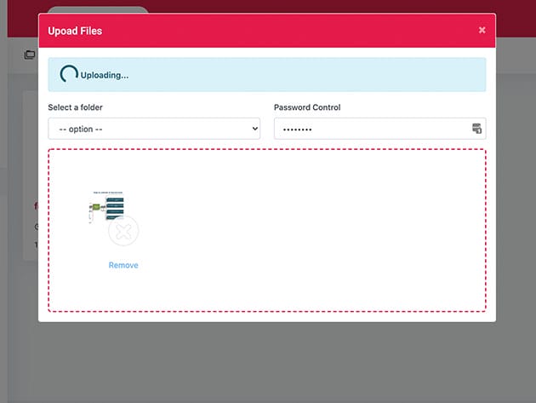Image resolution: width=536 pixels, height=403 pixels.
Task: Click the folder icon behind the dialog
Action: pos(30,55)
